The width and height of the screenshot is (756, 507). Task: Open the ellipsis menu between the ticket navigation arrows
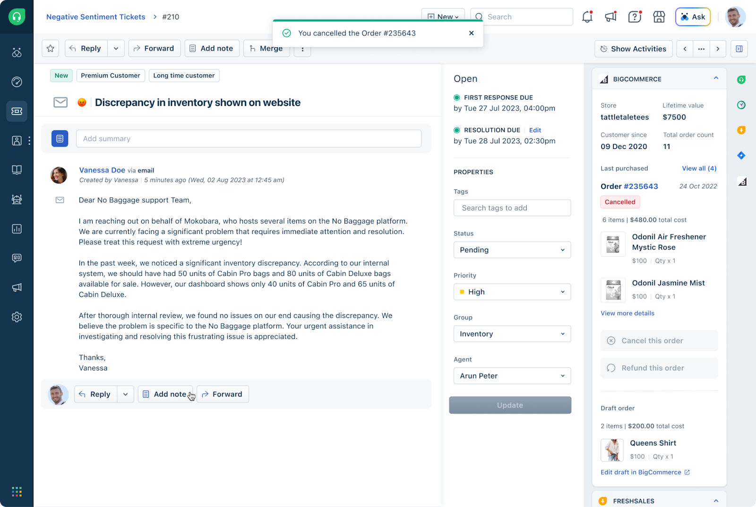(x=701, y=49)
